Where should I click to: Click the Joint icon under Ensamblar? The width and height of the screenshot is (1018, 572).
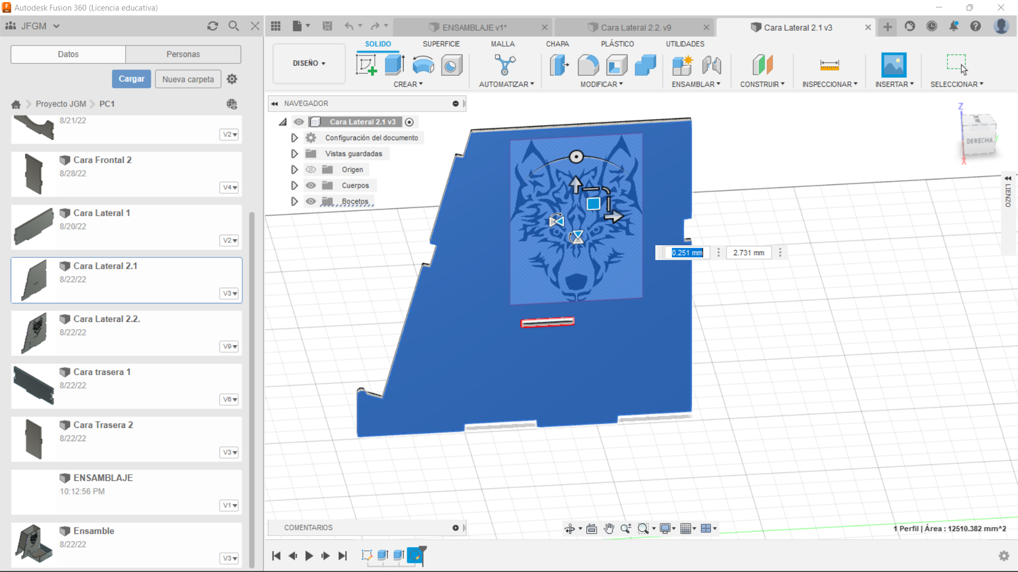(712, 65)
